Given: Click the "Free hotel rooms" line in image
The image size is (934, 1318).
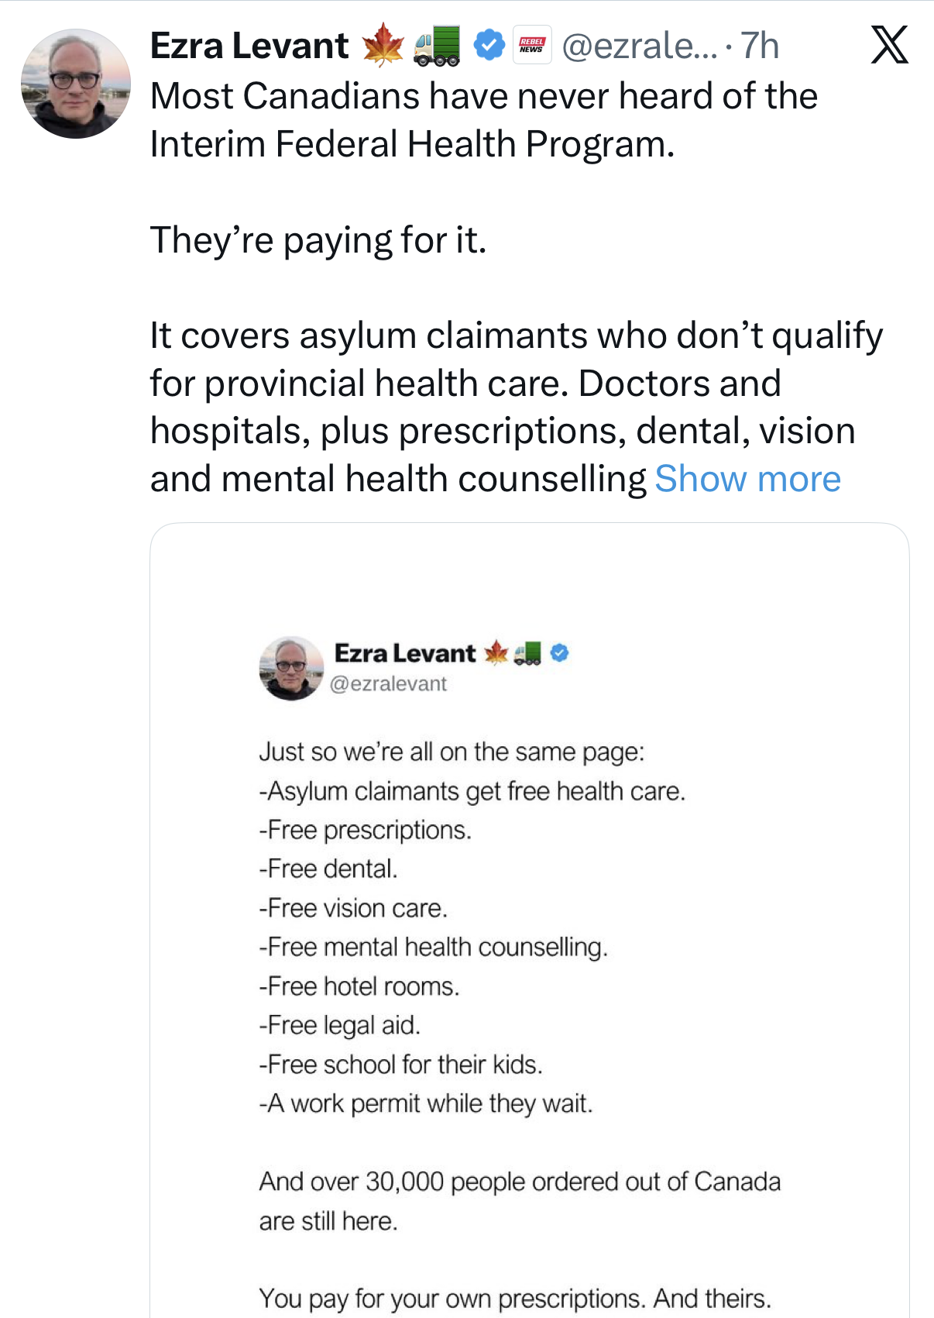Looking at the screenshot, I should 359,986.
